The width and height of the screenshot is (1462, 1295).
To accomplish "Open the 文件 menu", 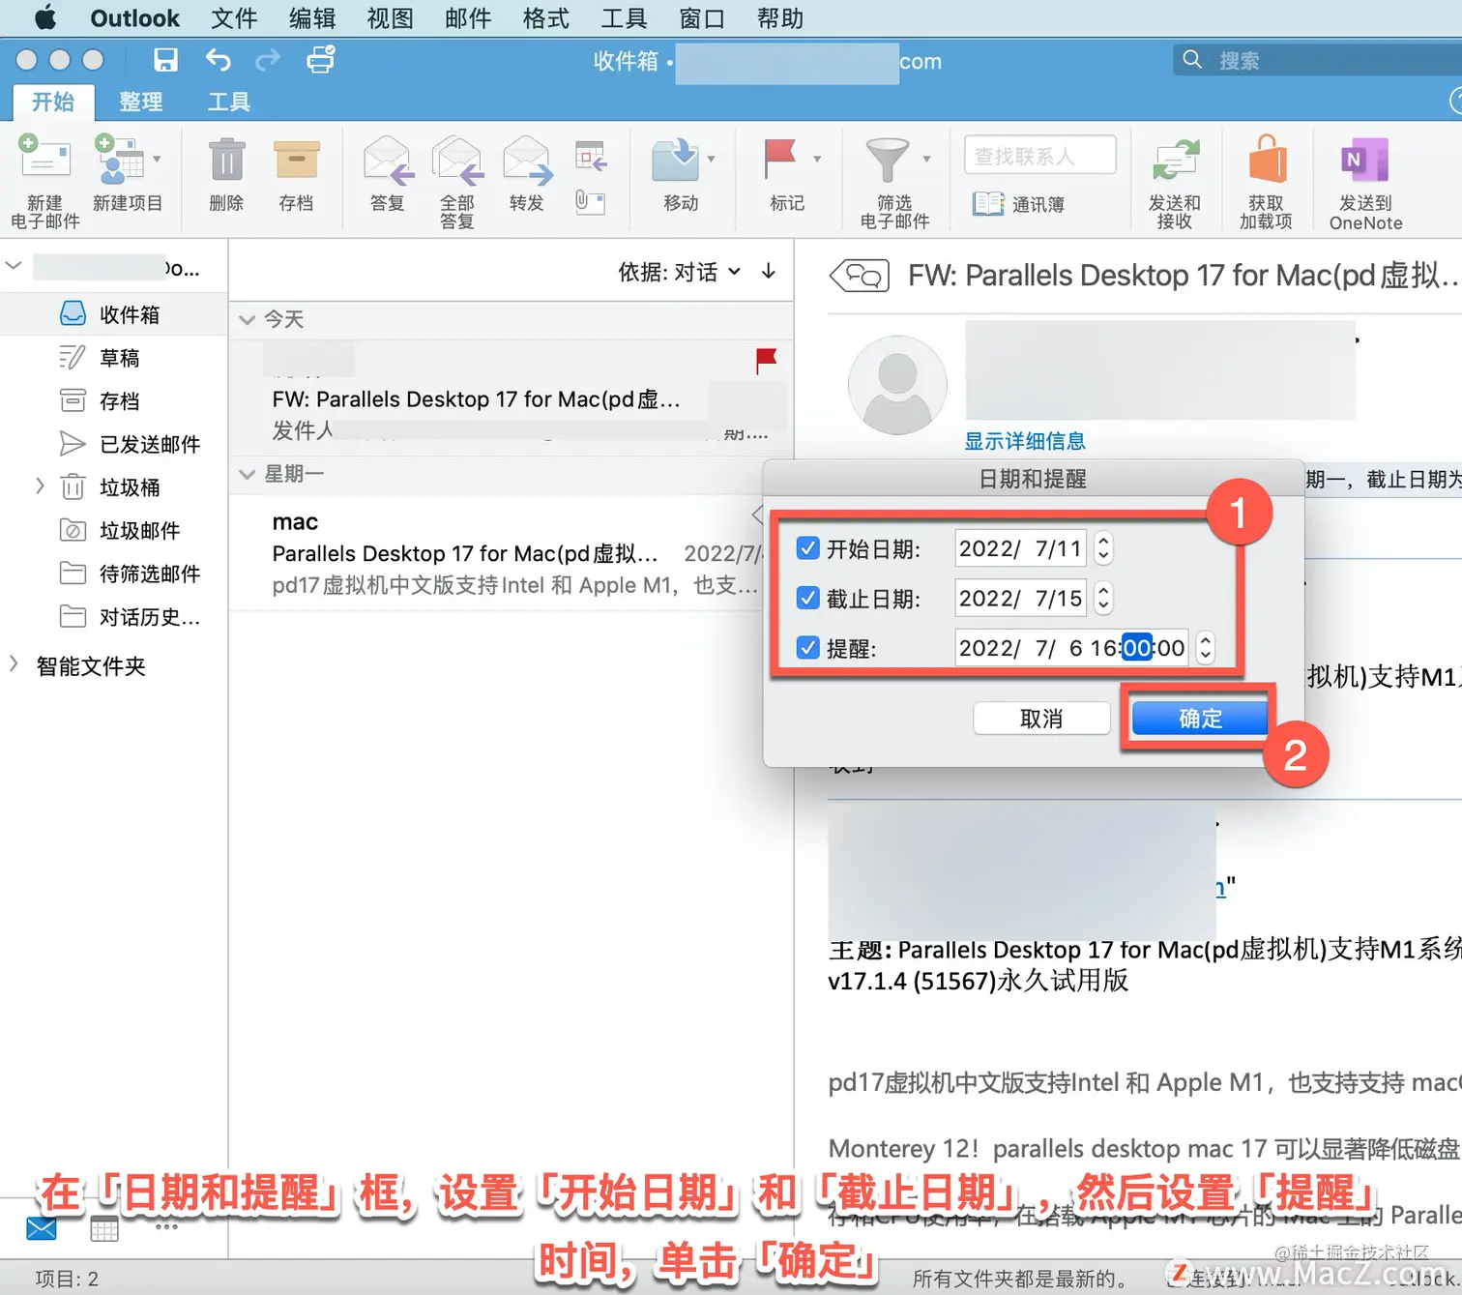I will [234, 18].
